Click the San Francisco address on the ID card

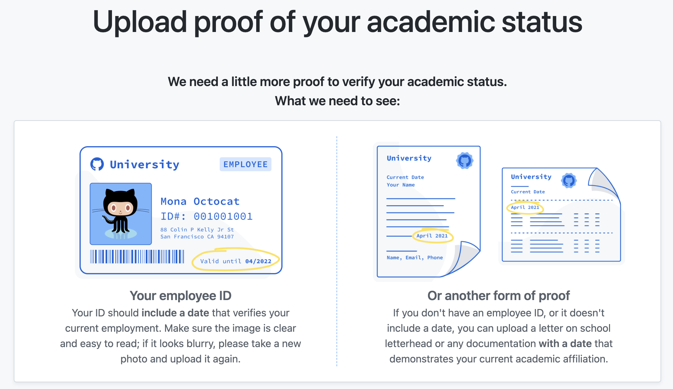(197, 237)
